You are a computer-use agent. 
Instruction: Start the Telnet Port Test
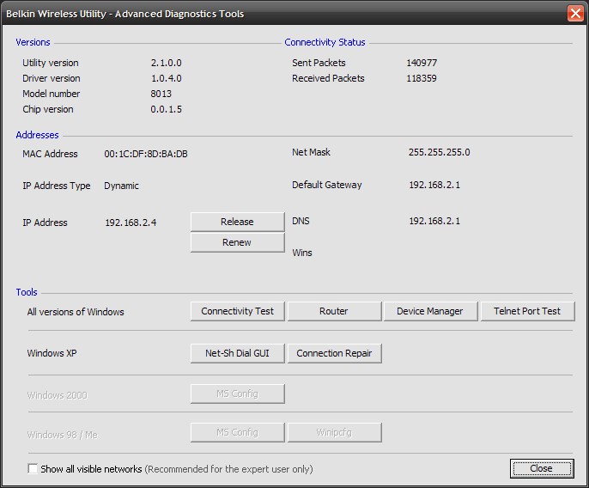tap(527, 311)
